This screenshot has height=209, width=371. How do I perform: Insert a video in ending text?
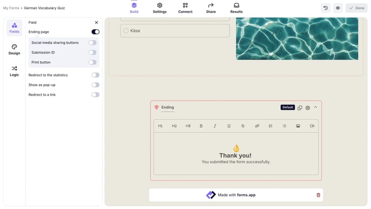click(312, 126)
